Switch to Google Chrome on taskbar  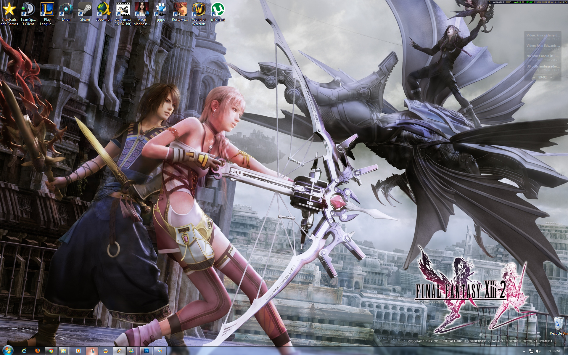[x=51, y=351]
